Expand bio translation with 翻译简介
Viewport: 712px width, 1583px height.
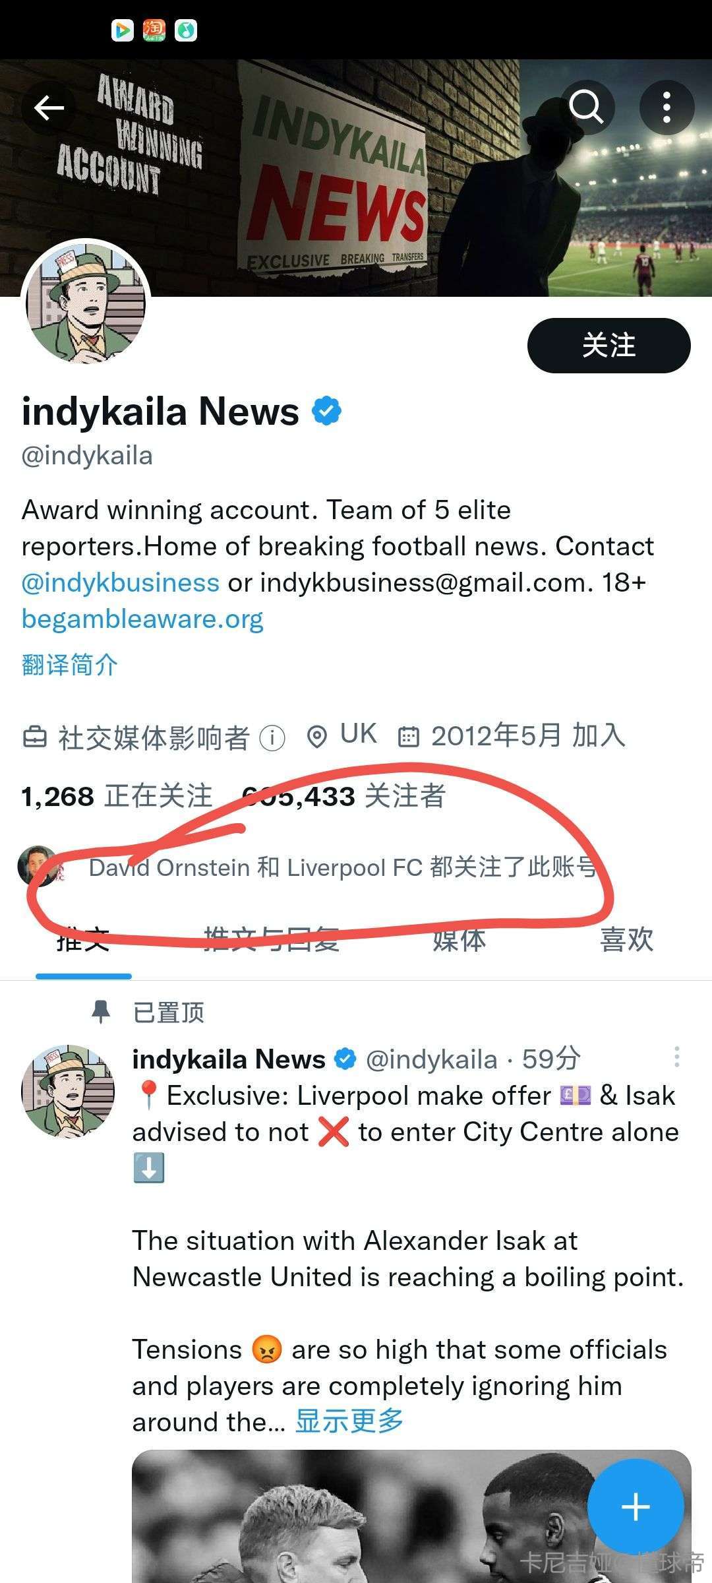click(x=70, y=665)
